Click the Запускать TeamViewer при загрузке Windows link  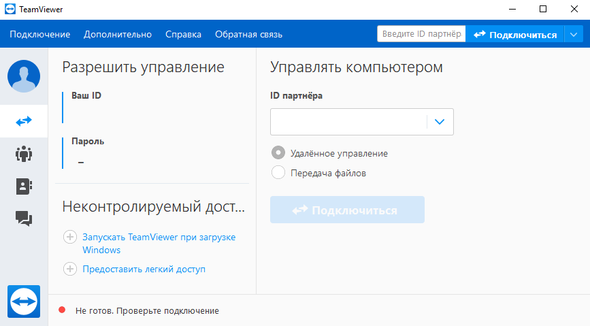point(159,244)
